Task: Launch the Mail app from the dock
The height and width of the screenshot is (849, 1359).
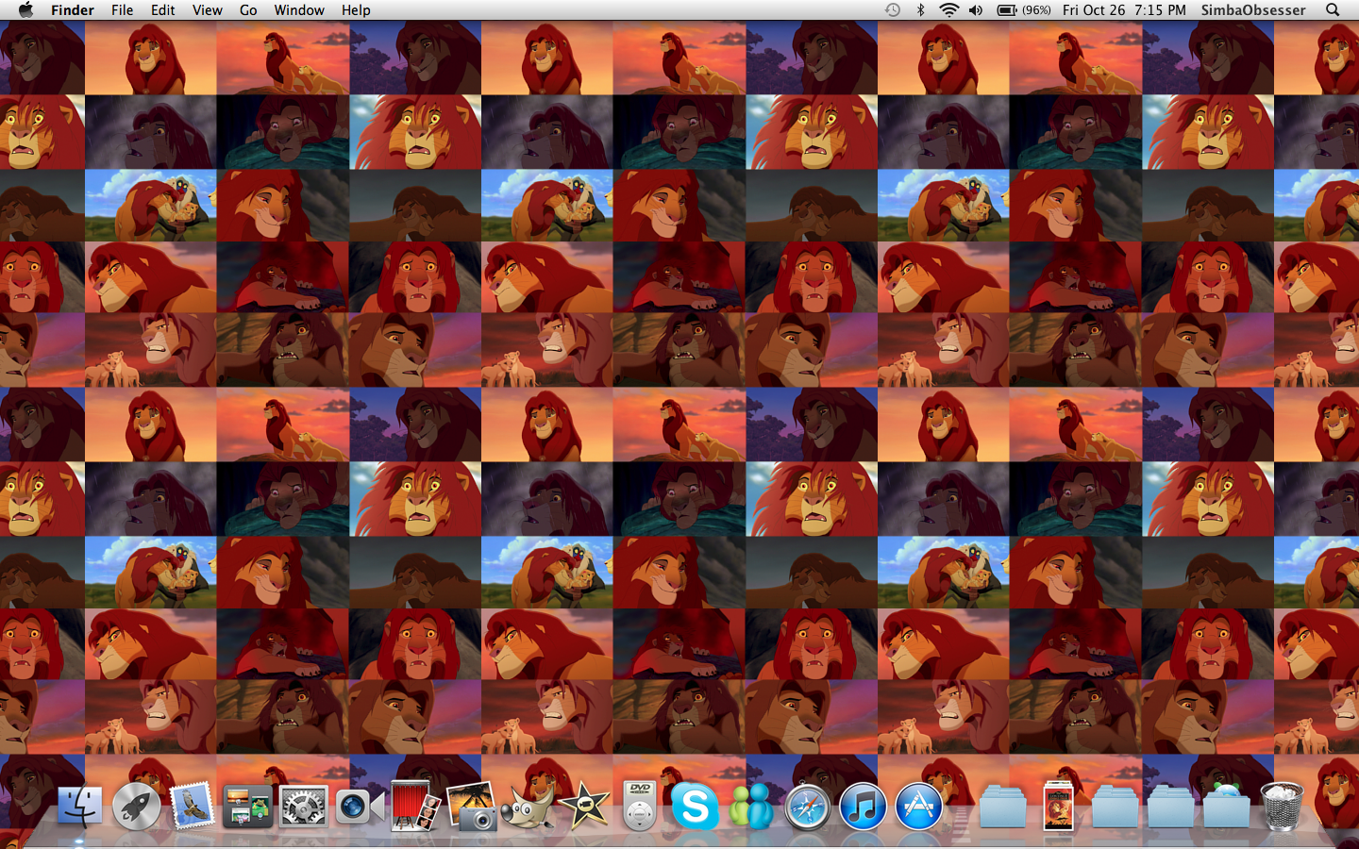Action: point(193,807)
